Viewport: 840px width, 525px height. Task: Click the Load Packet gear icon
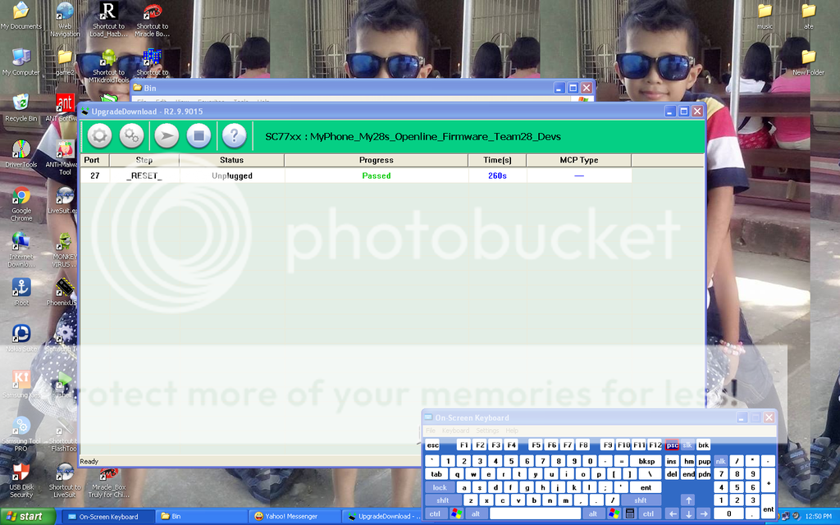(99, 136)
